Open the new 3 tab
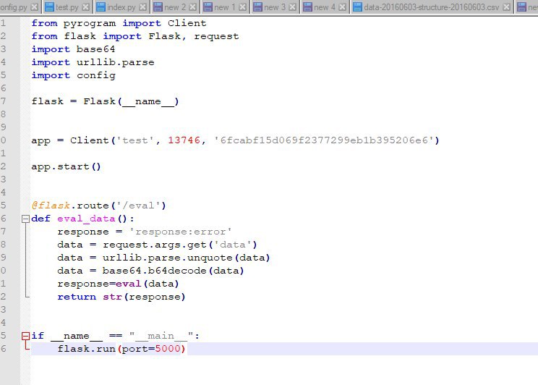This screenshot has width=538, height=385. pos(274,7)
